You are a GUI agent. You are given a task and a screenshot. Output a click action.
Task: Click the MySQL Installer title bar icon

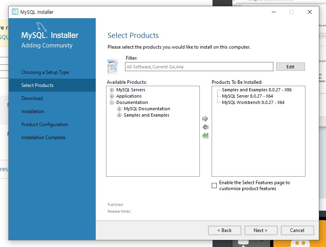(15, 12)
